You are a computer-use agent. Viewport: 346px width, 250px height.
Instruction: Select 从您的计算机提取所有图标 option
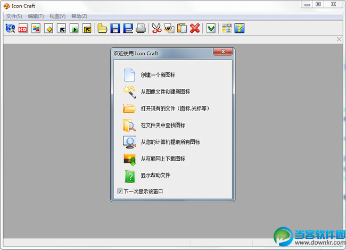(x=170, y=142)
